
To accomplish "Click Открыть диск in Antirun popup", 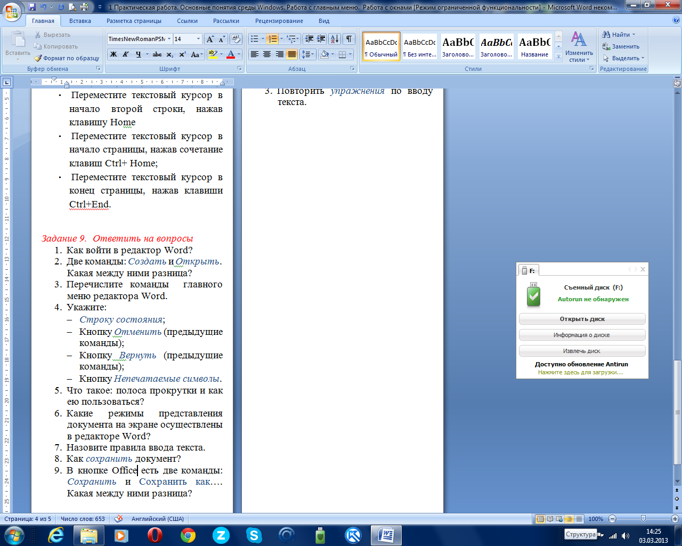I will tap(582, 319).
